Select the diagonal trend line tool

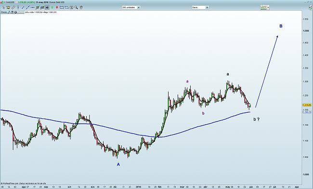pos(28,7)
